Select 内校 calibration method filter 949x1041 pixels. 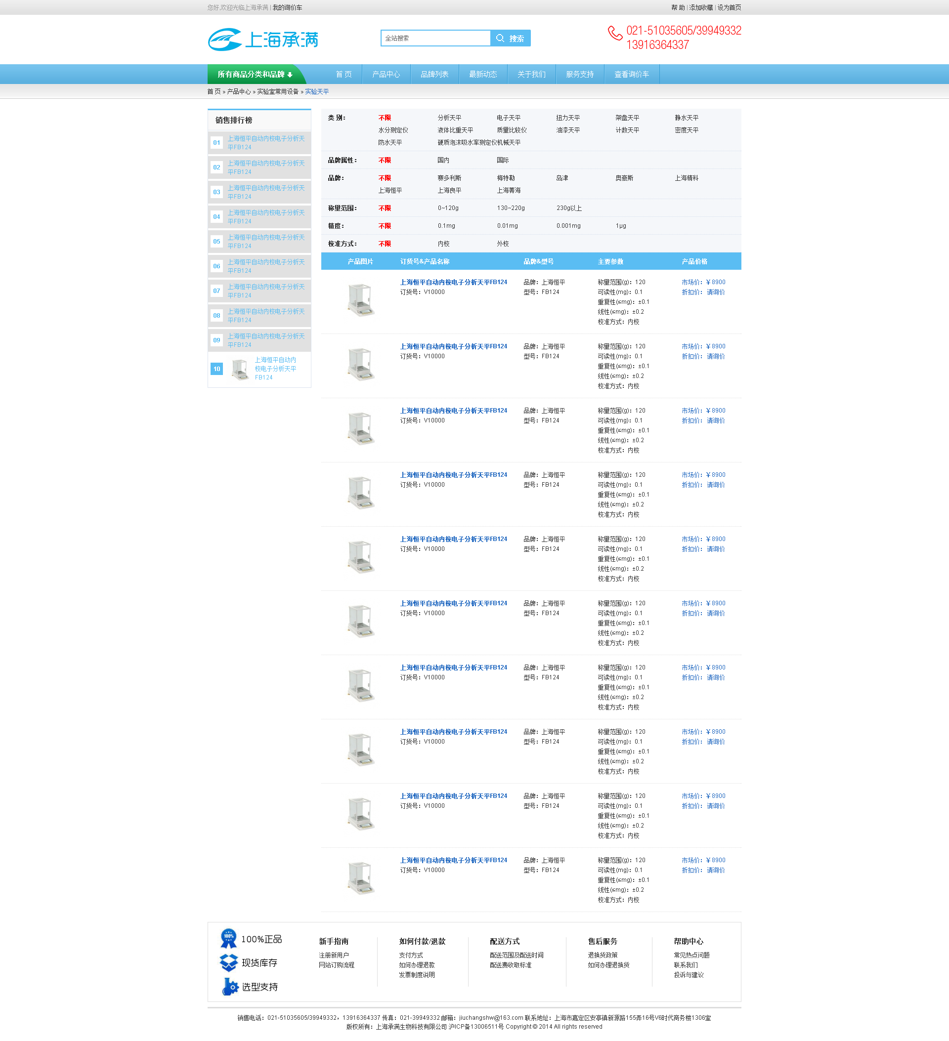click(443, 244)
